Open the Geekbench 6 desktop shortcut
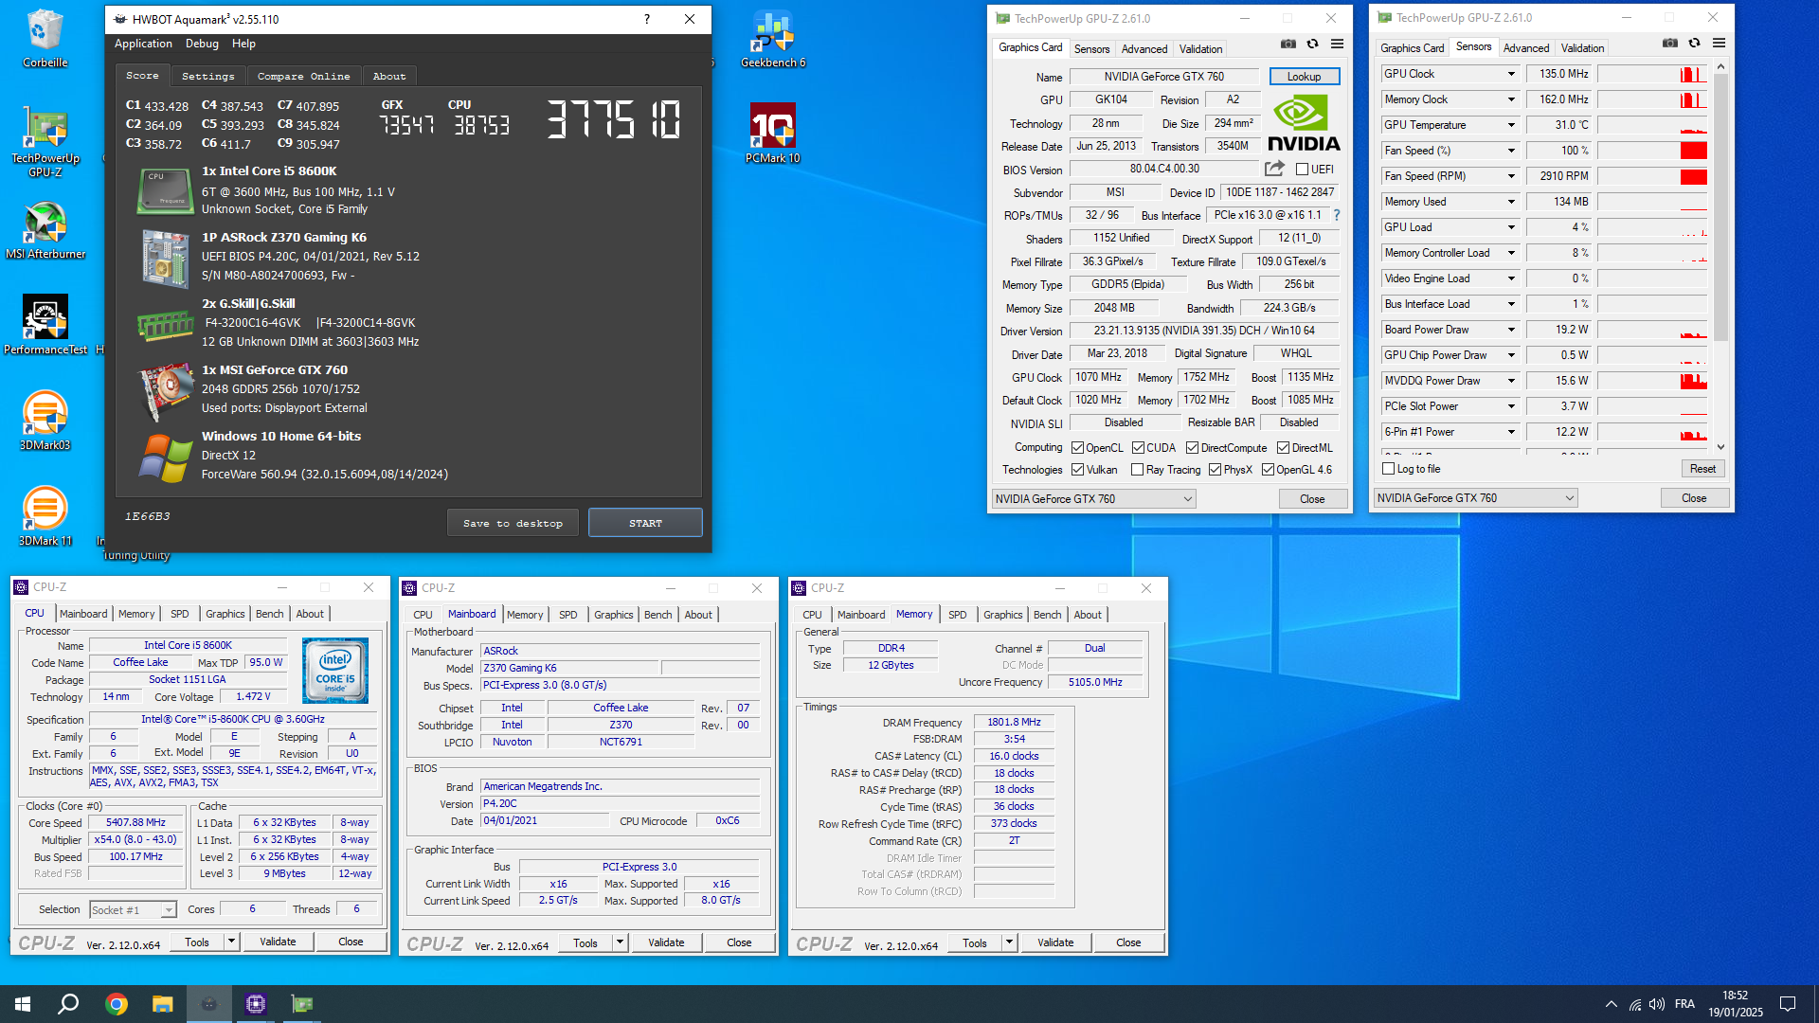Screen dimensions: 1819x1023 pyautogui.click(x=773, y=38)
